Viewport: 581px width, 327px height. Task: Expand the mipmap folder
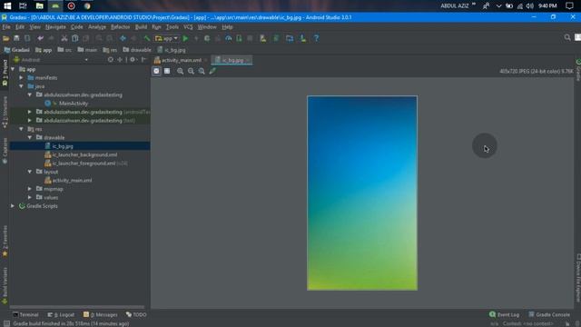click(x=30, y=189)
